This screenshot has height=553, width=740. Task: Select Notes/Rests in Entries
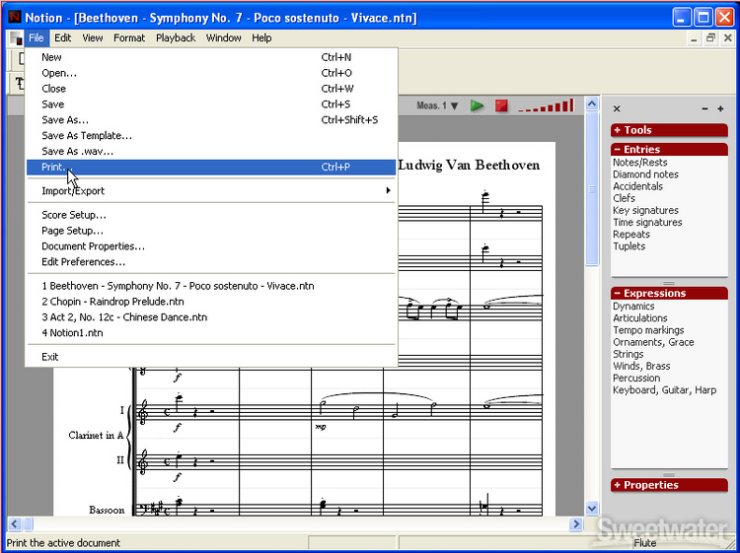pos(640,163)
